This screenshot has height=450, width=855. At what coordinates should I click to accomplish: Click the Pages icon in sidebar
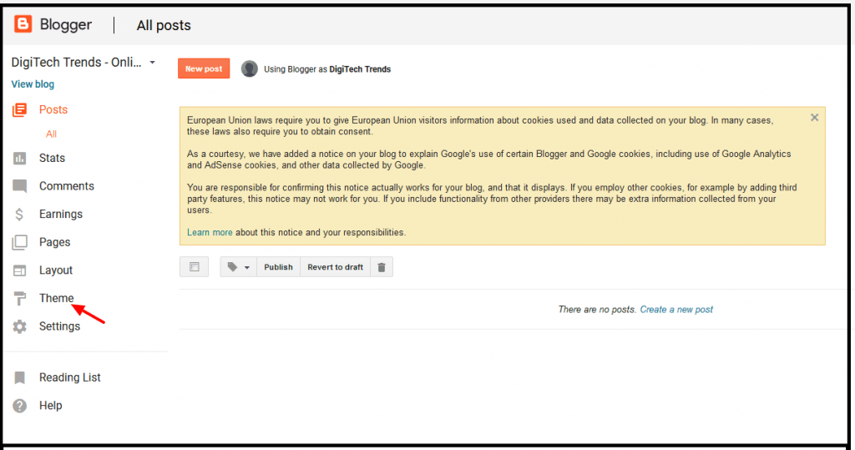click(x=20, y=242)
